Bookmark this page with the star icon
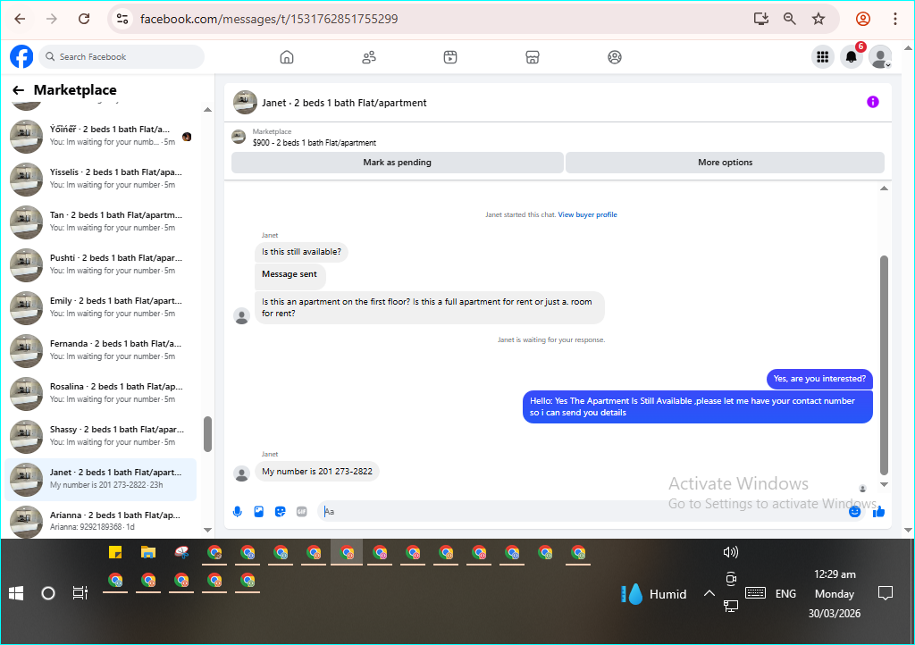The image size is (915, 645). point(818,19)
